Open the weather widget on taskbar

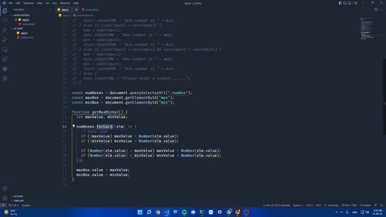pyautogui.click(x=11, y=212)
